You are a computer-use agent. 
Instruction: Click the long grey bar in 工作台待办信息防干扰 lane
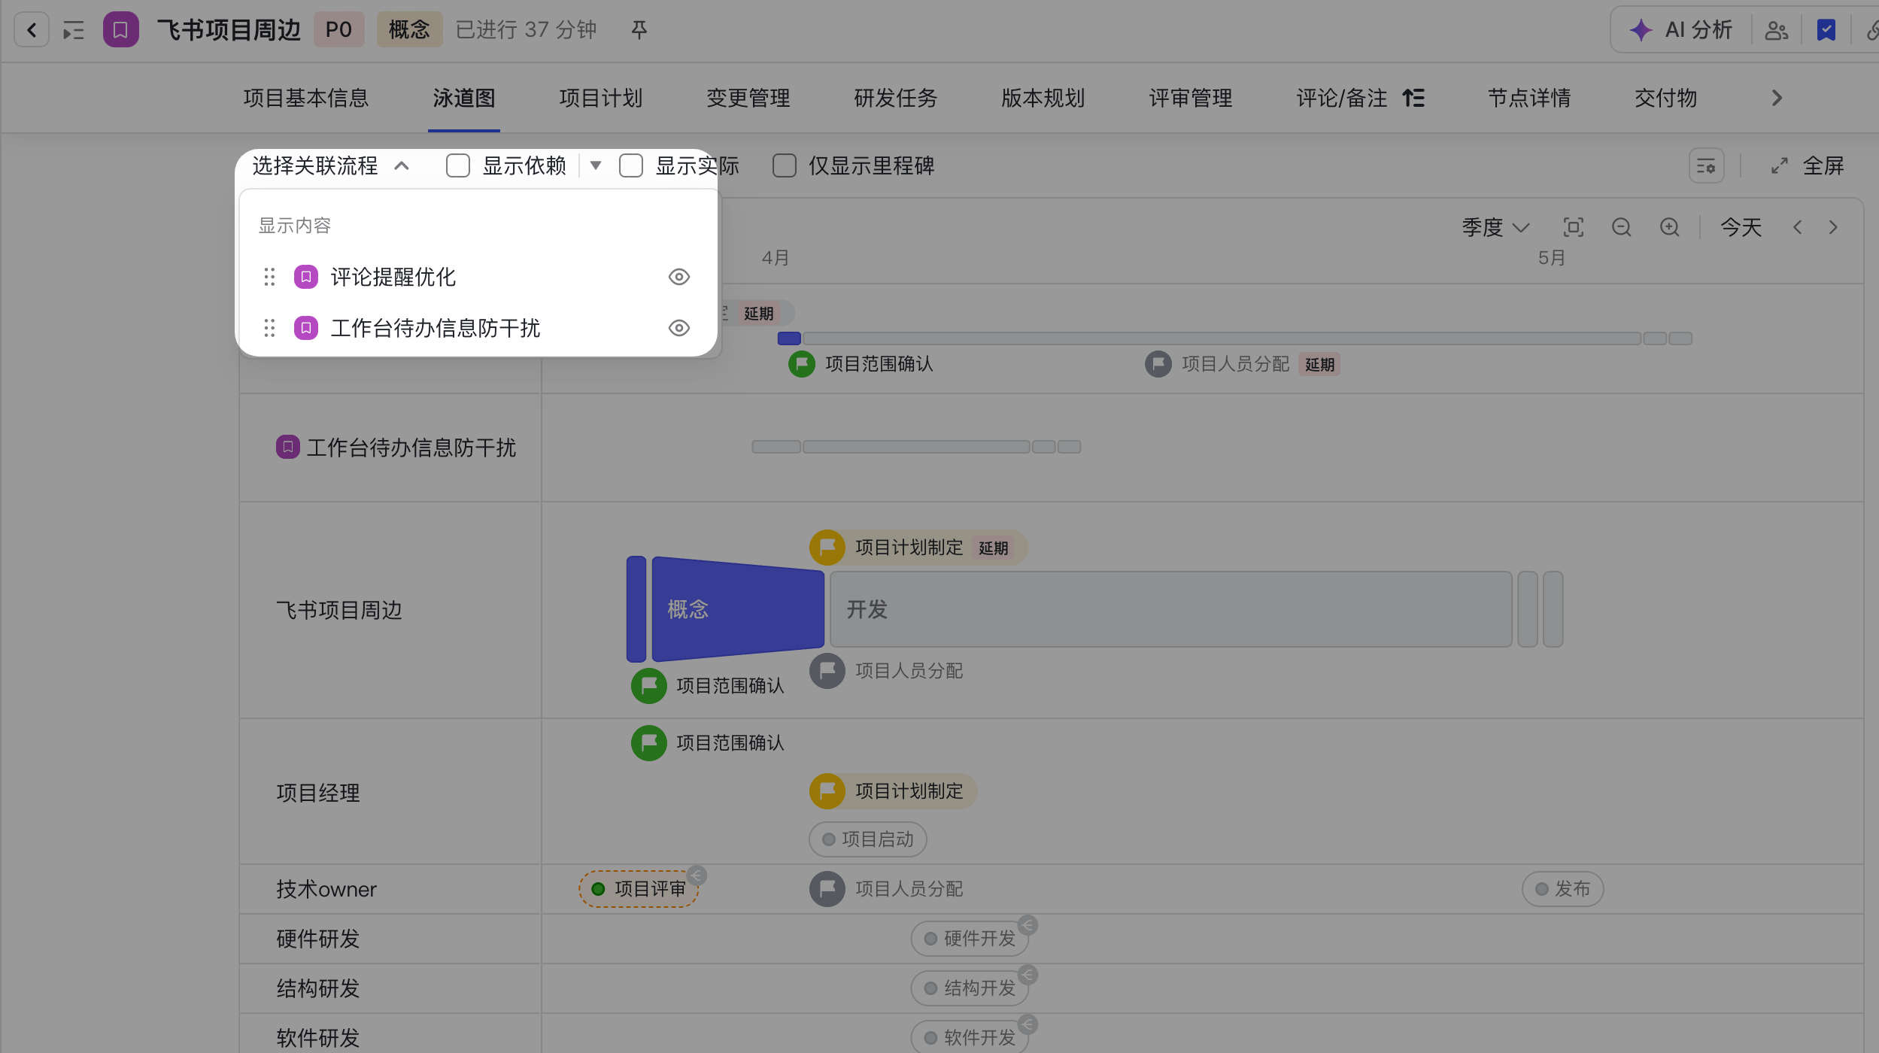(x=916, y=447)
